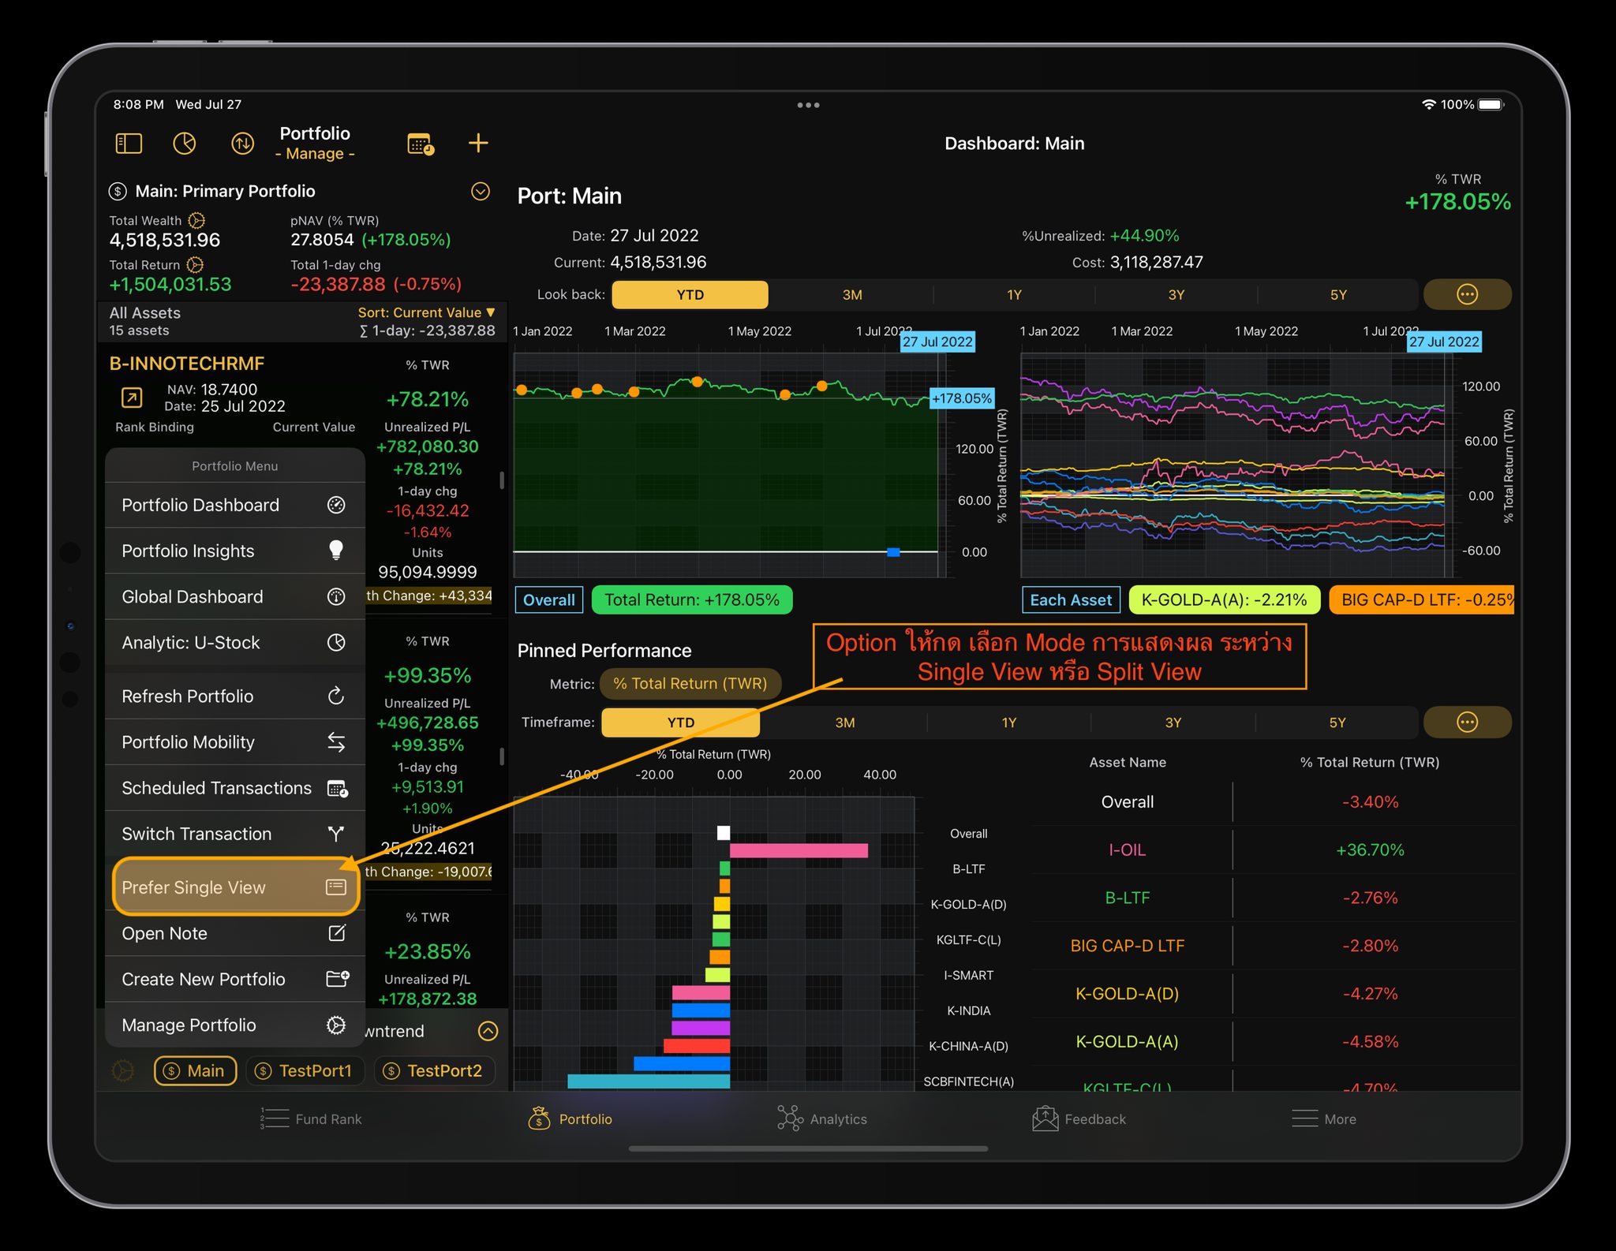Toggle the sidebar panel icon
The height and width of the screenshot is (1251, 1616).
point(129,143)
